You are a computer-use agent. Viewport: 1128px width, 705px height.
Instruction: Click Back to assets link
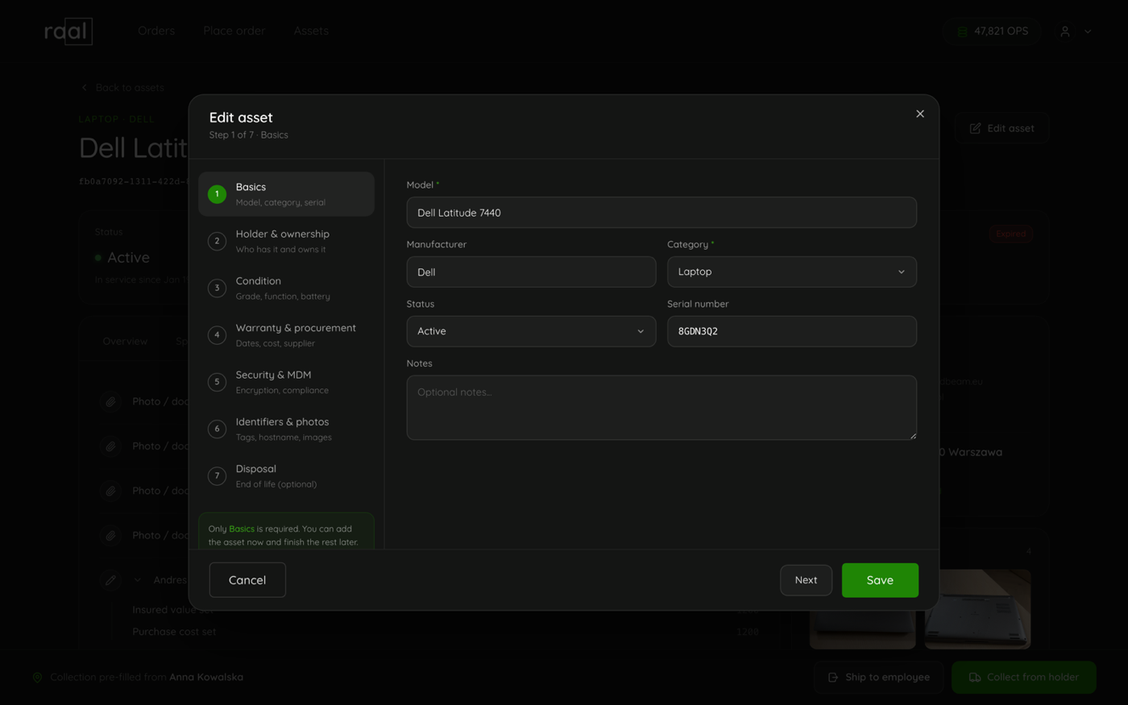pos(122,87)
